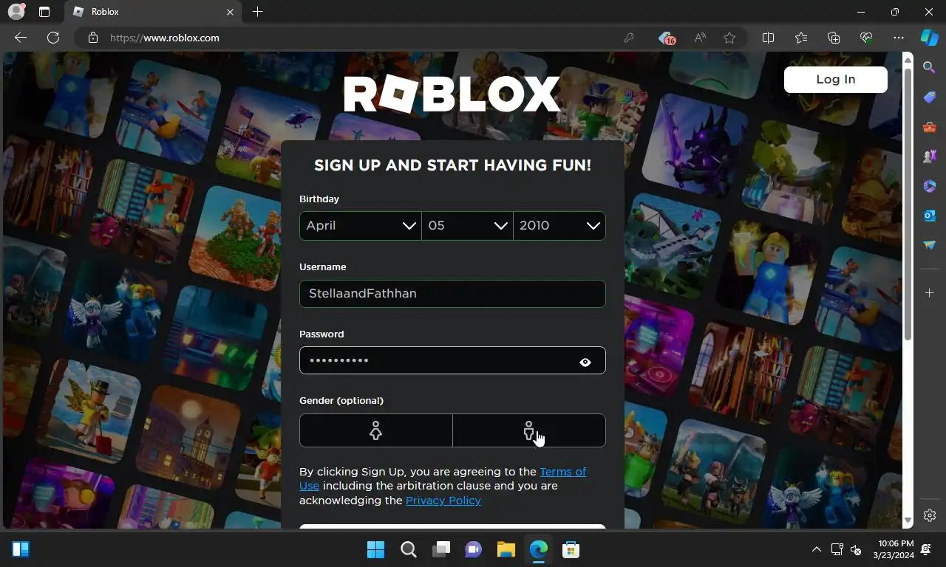Image resolution: width=946 pixels, height=567 pixels.
Task: Expand the birthday year dropdown showing 2010
Action: [559, 226]
